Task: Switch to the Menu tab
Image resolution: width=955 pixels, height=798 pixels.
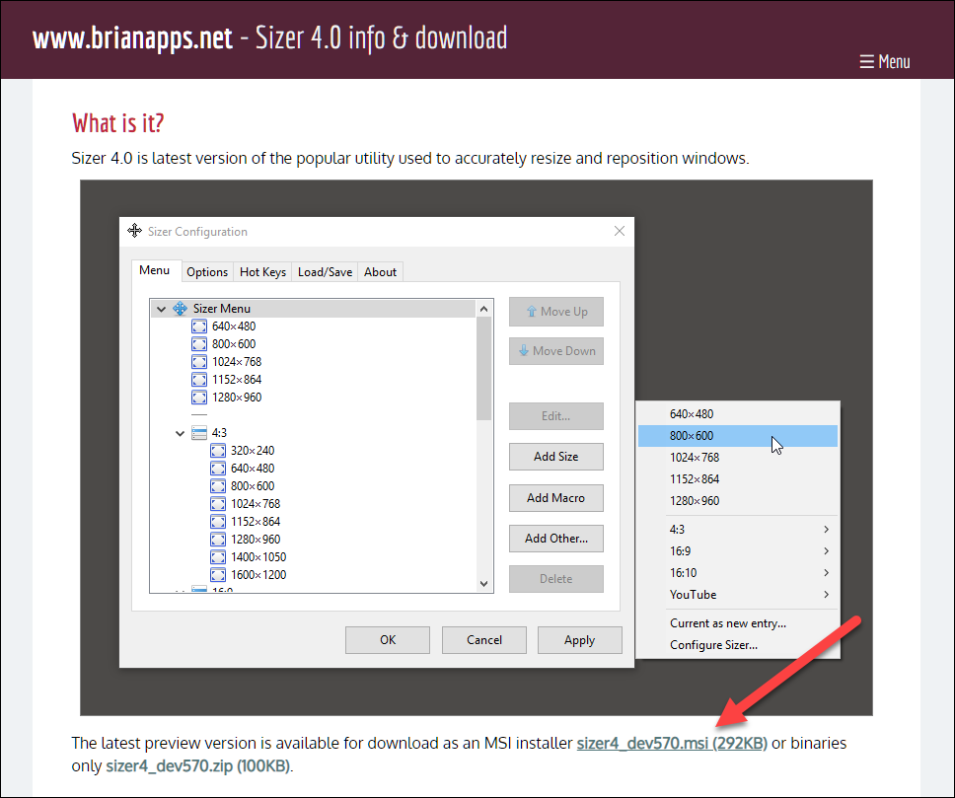Action: pyautogui.click(x=154, y=270)
